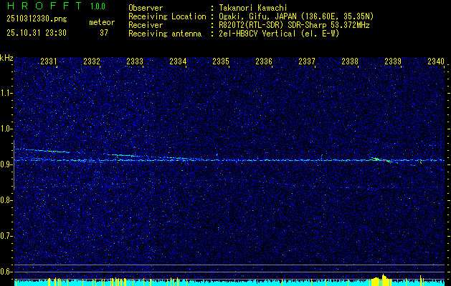Click the 2331 time marker
The height and width of the screenshot is (286, 451).
(x=49, y=61)
